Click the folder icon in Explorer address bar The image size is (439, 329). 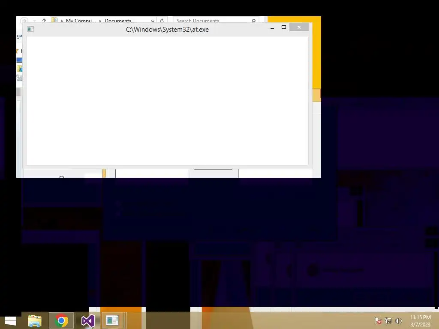tap(54, 21)
